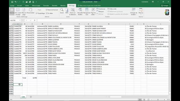
Task: Open the undo history dropdown arrow
Action: pos(17,2)
